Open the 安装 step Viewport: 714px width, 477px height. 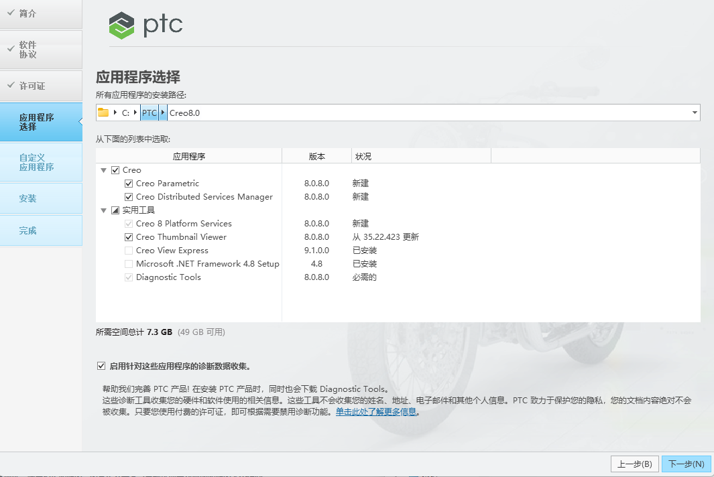41,198
